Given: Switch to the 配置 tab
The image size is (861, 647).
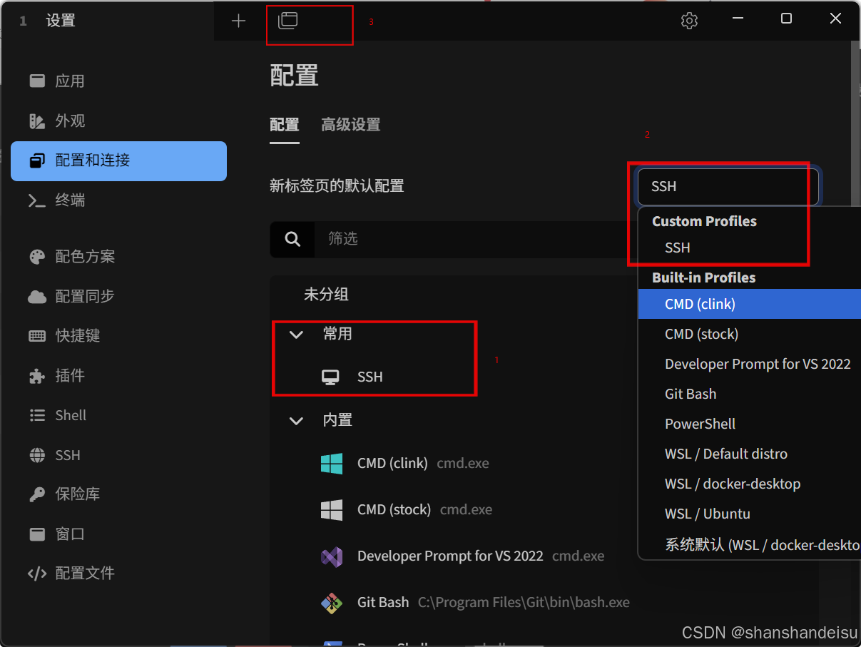Looking at the screenshot, I should [285, 125].
